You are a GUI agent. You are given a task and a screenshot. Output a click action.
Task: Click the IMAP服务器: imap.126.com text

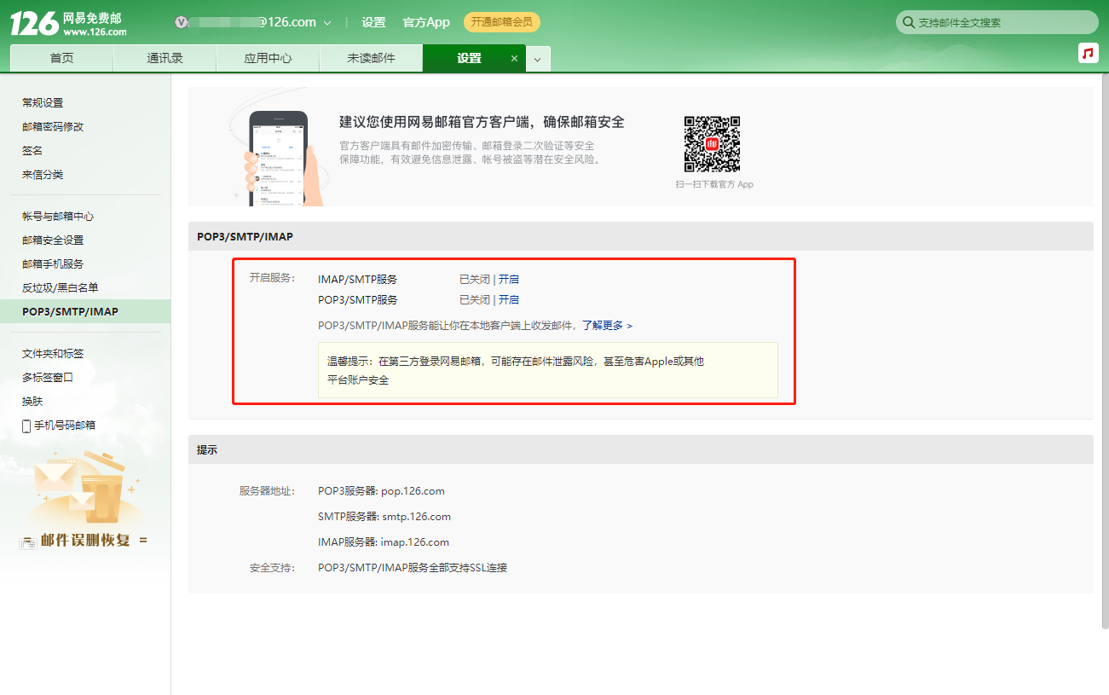[x=384, y=542]
